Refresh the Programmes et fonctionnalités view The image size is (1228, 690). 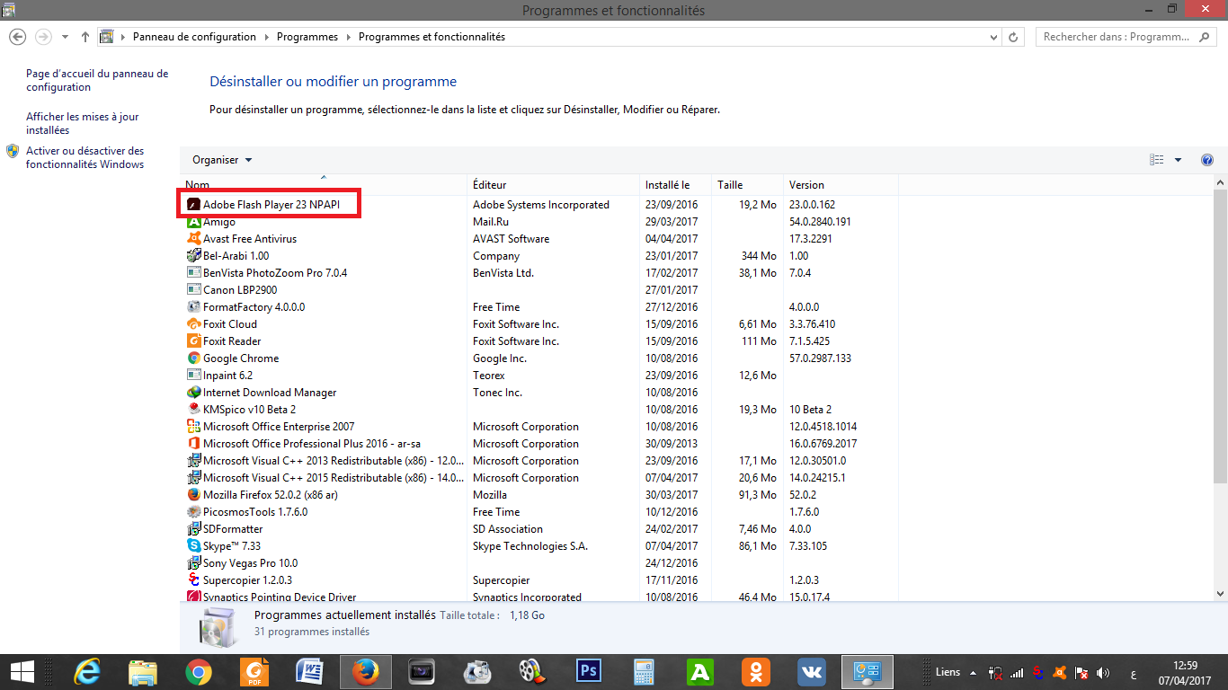tap(1014, 37)
